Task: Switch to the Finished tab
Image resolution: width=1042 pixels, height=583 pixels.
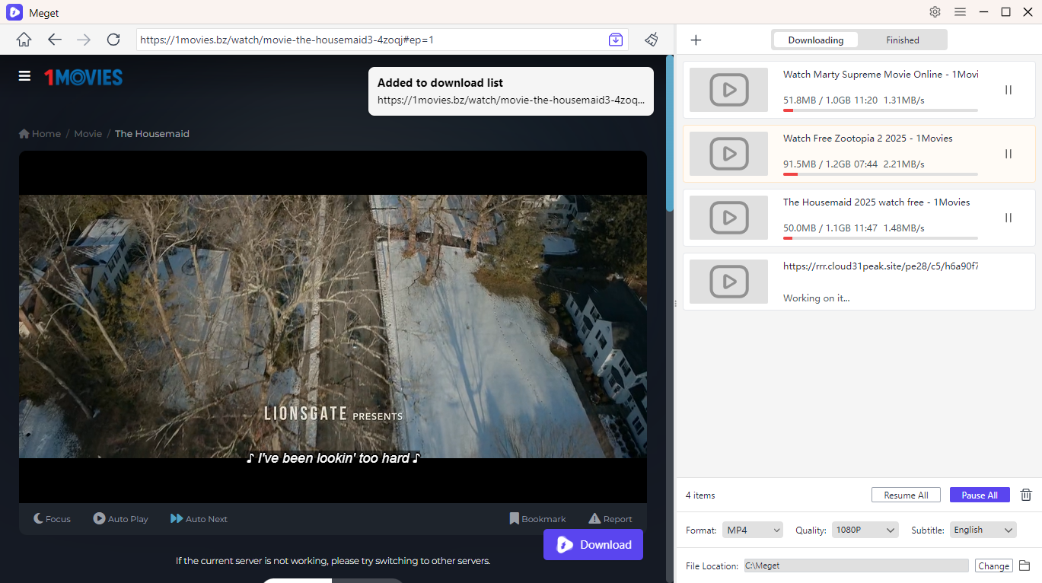Action: pos(902,40)
